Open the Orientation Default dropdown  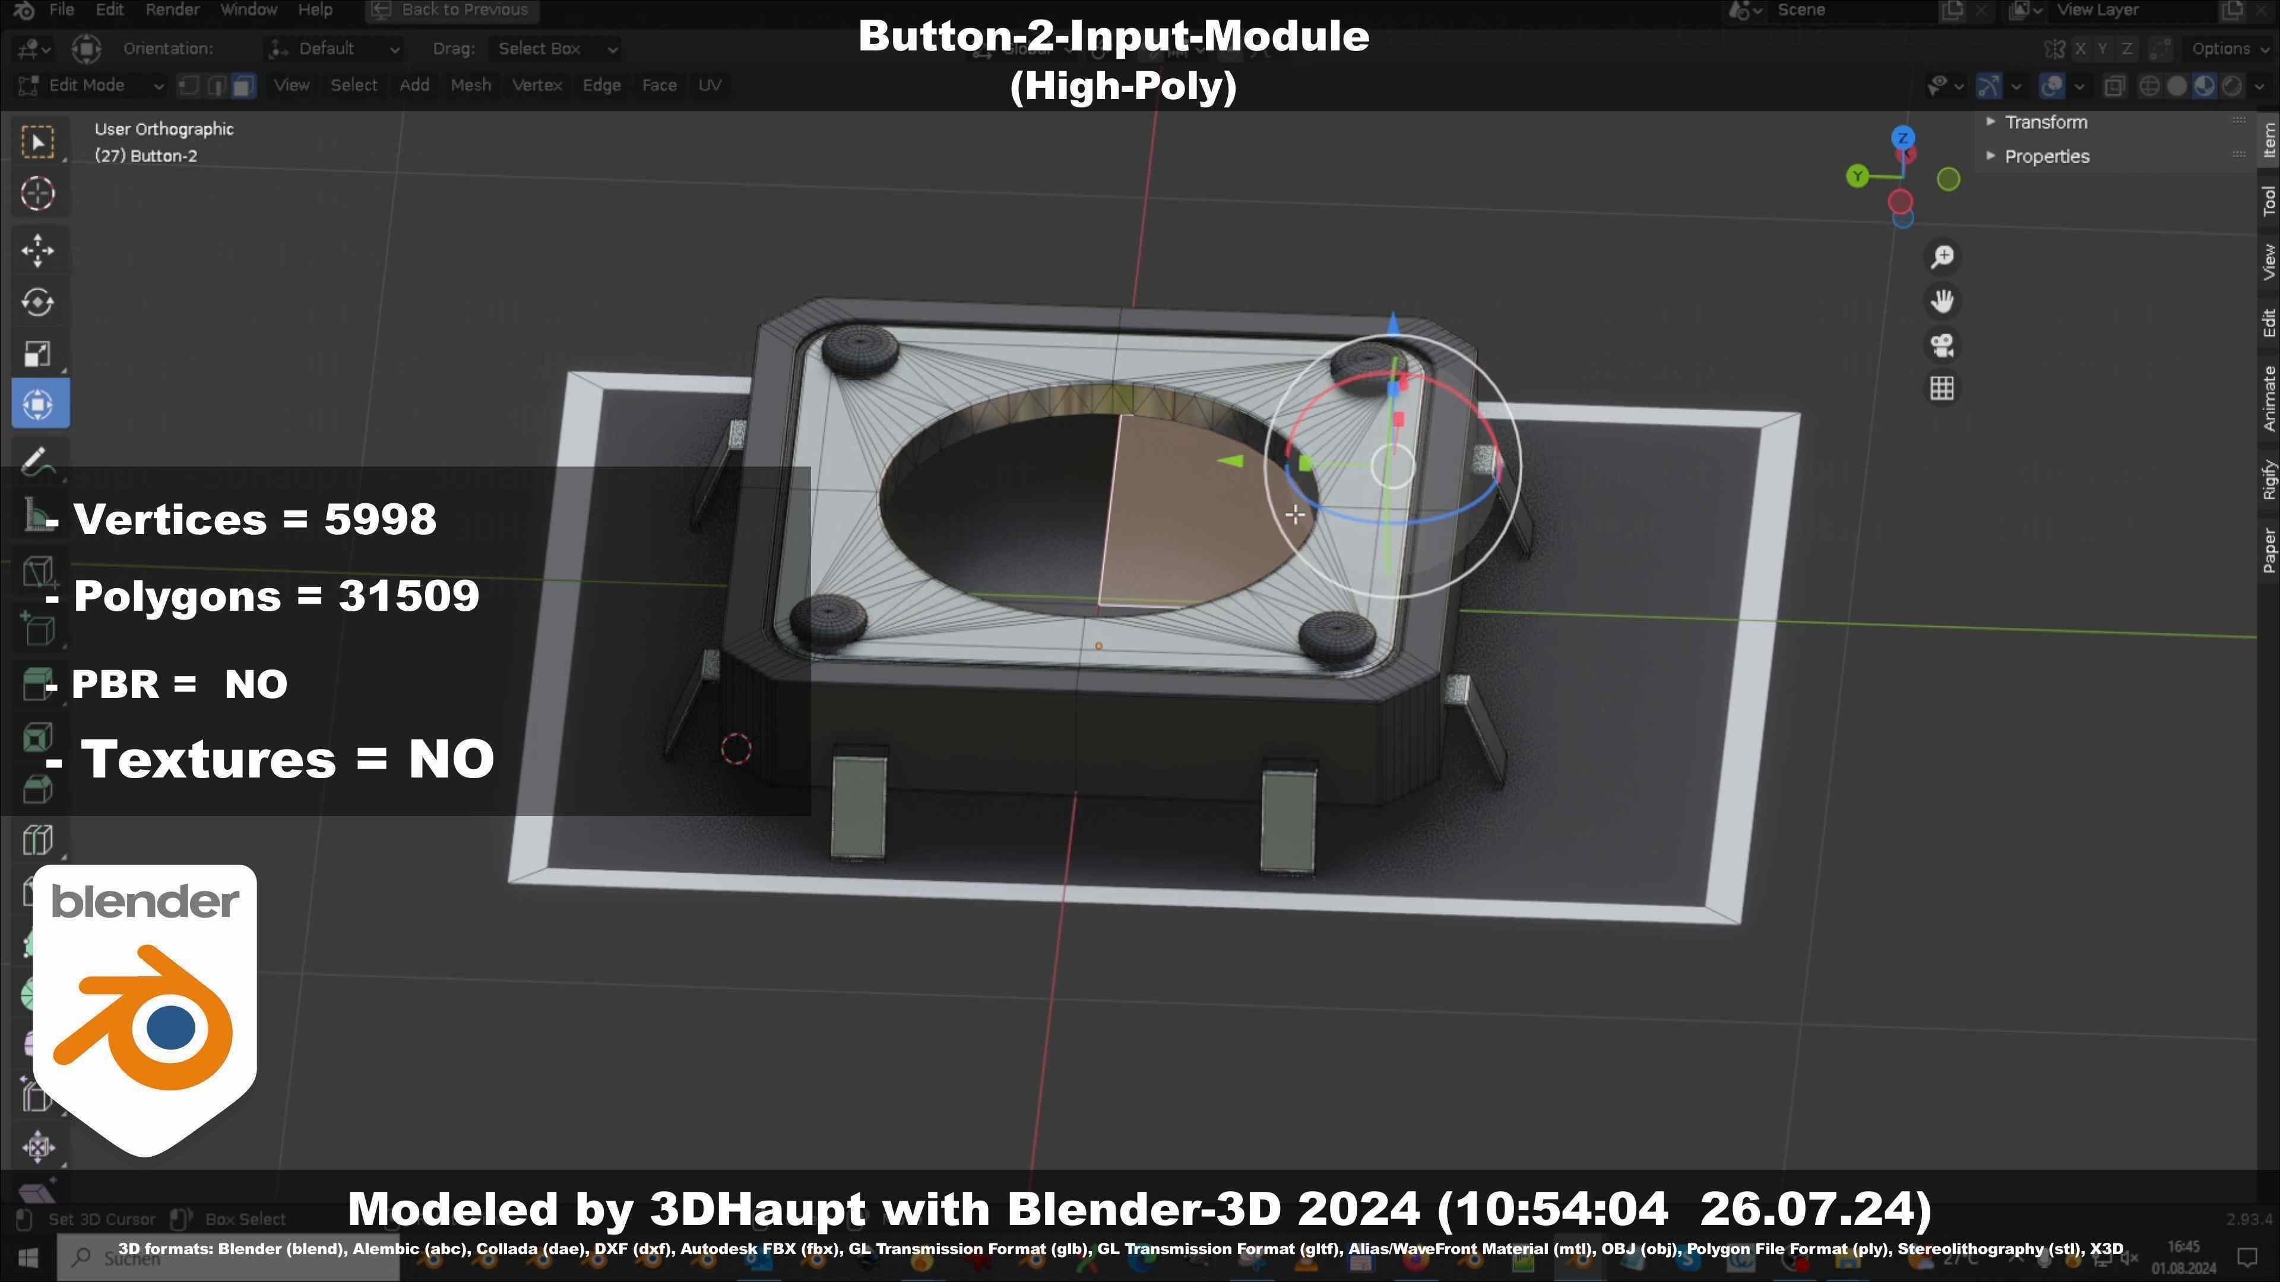tap(334, 49)
